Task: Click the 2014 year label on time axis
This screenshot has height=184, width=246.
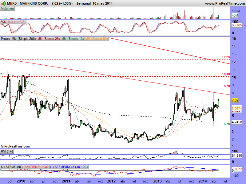Action: 203,181
